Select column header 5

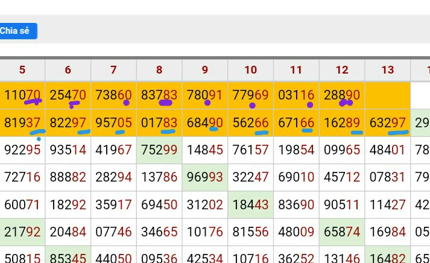pyautogui.click(x=22, y=70)
